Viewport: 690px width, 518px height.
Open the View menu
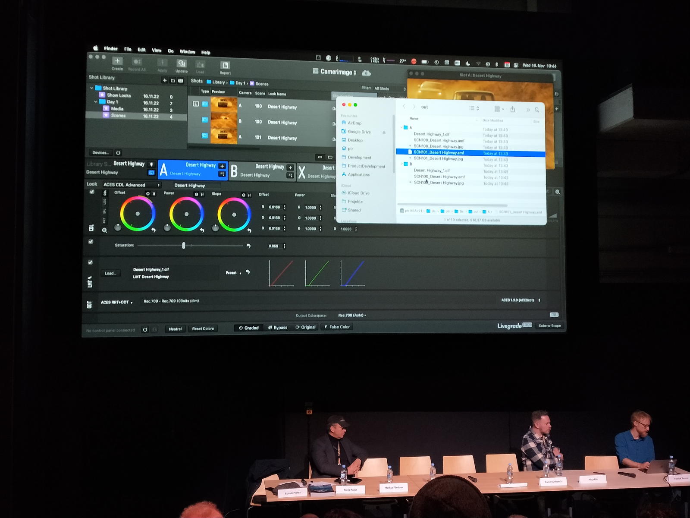click(157, 51)
